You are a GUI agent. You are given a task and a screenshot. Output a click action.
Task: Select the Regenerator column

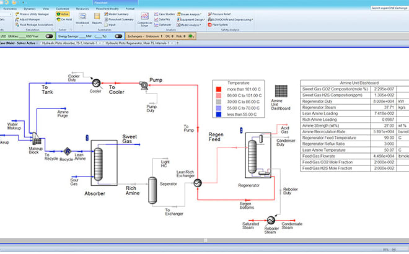[x=252, y=157]
